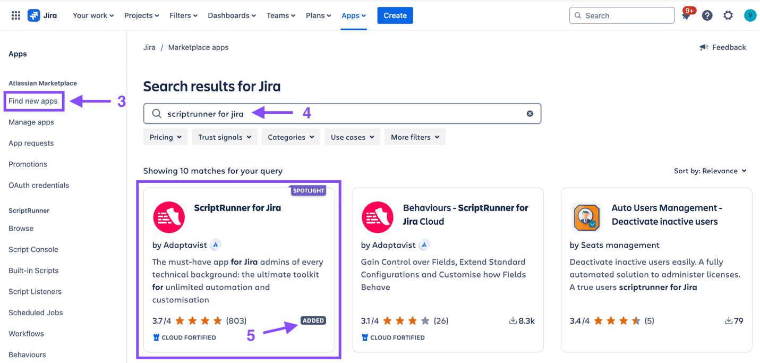Open Jira settings with the gear icon
760x363 pixels.
pyautogui.click(x=728, y=15)
